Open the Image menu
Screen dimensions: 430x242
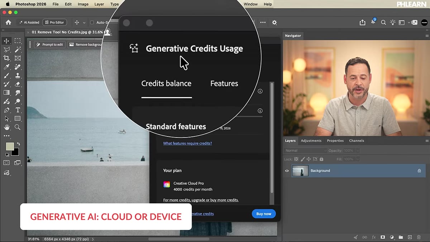click(x=83, y=4)
